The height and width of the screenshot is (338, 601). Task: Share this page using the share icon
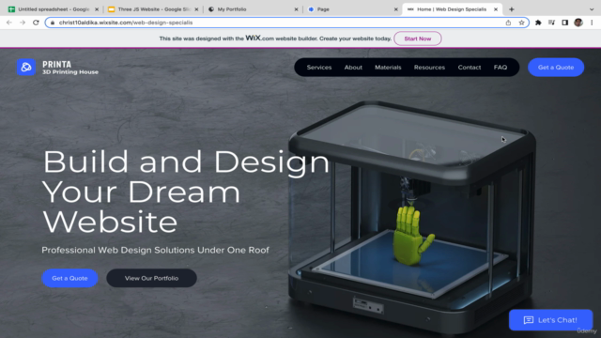pyautogui.click(x=508, y=23)
